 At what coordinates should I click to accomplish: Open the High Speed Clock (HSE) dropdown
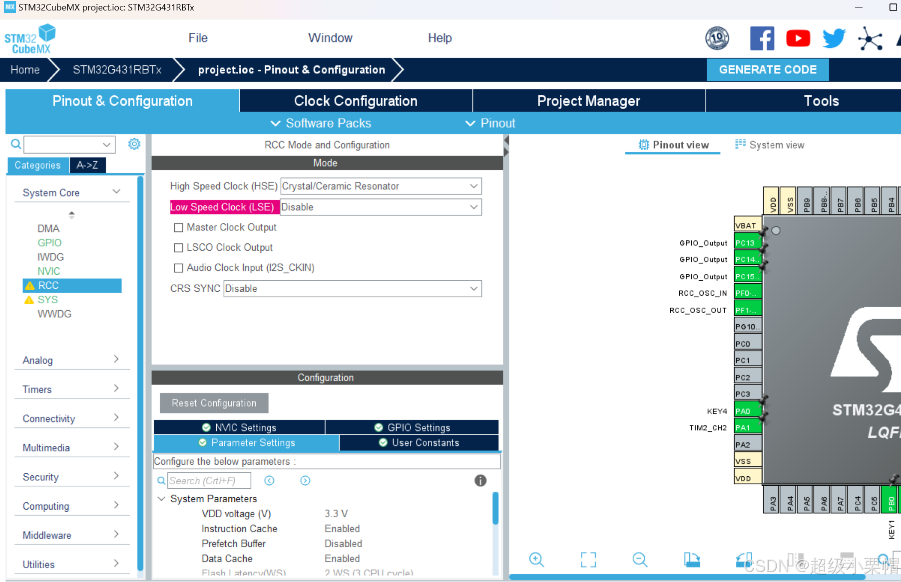pos(381,186)
